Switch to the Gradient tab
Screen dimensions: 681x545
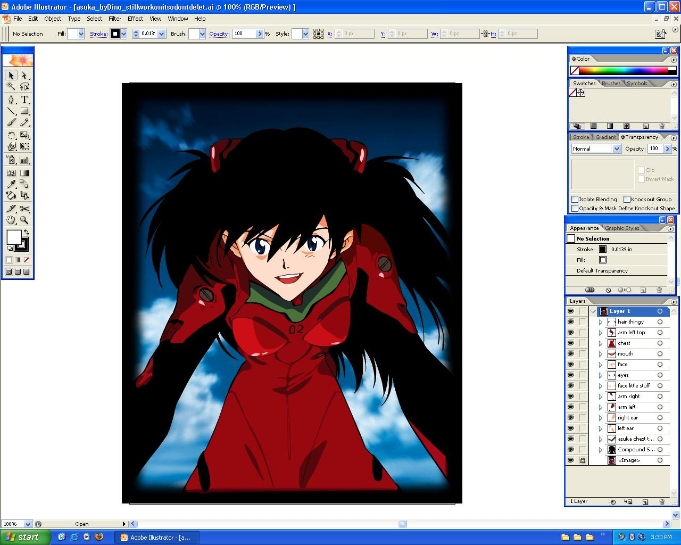coord(605,137)
